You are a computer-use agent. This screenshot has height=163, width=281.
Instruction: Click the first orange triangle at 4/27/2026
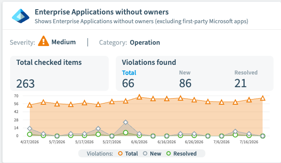[x=30, y=105]
